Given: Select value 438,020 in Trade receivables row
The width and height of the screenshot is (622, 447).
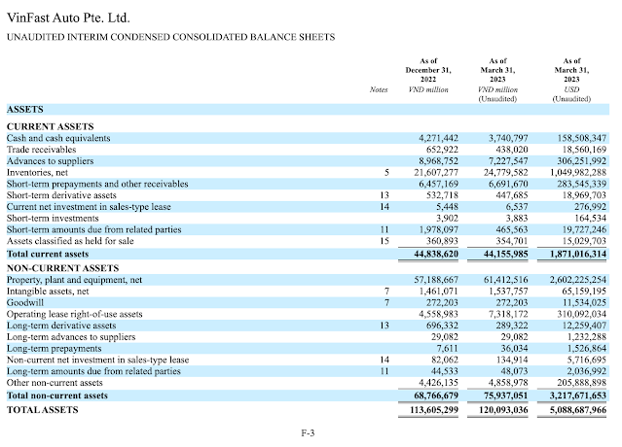Looking at the screenshot, I should tap(512, 150).
